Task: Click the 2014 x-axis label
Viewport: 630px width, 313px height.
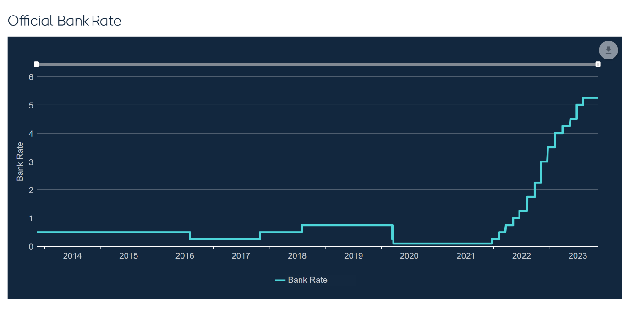Action: point(72,256)
